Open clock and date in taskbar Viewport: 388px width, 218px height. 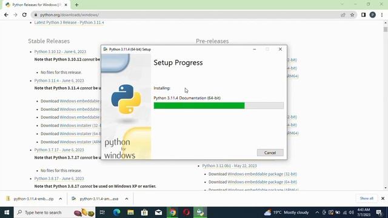point(364,213)
